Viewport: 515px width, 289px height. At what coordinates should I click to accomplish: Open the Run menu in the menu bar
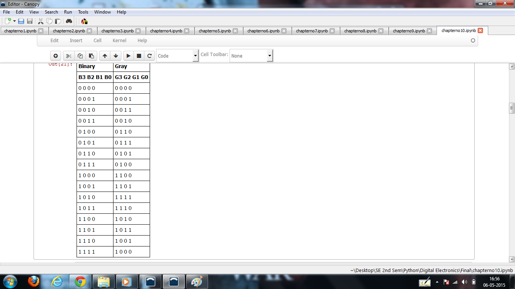click(68, 12)
